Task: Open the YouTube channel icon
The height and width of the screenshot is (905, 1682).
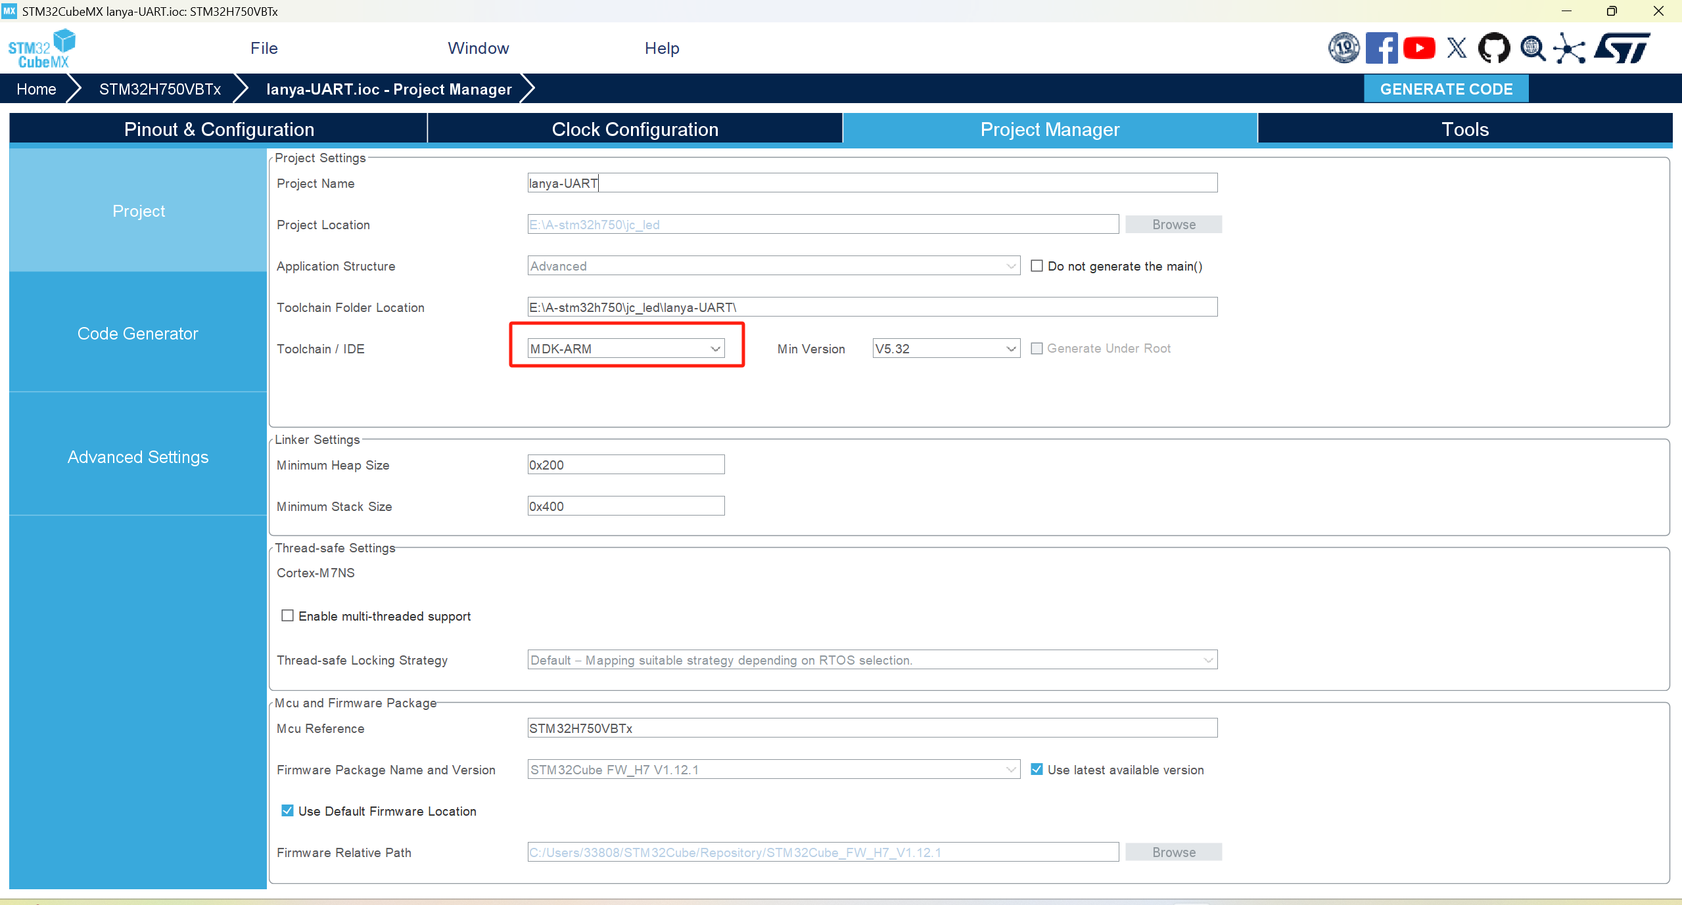Action: point(1420,47)
